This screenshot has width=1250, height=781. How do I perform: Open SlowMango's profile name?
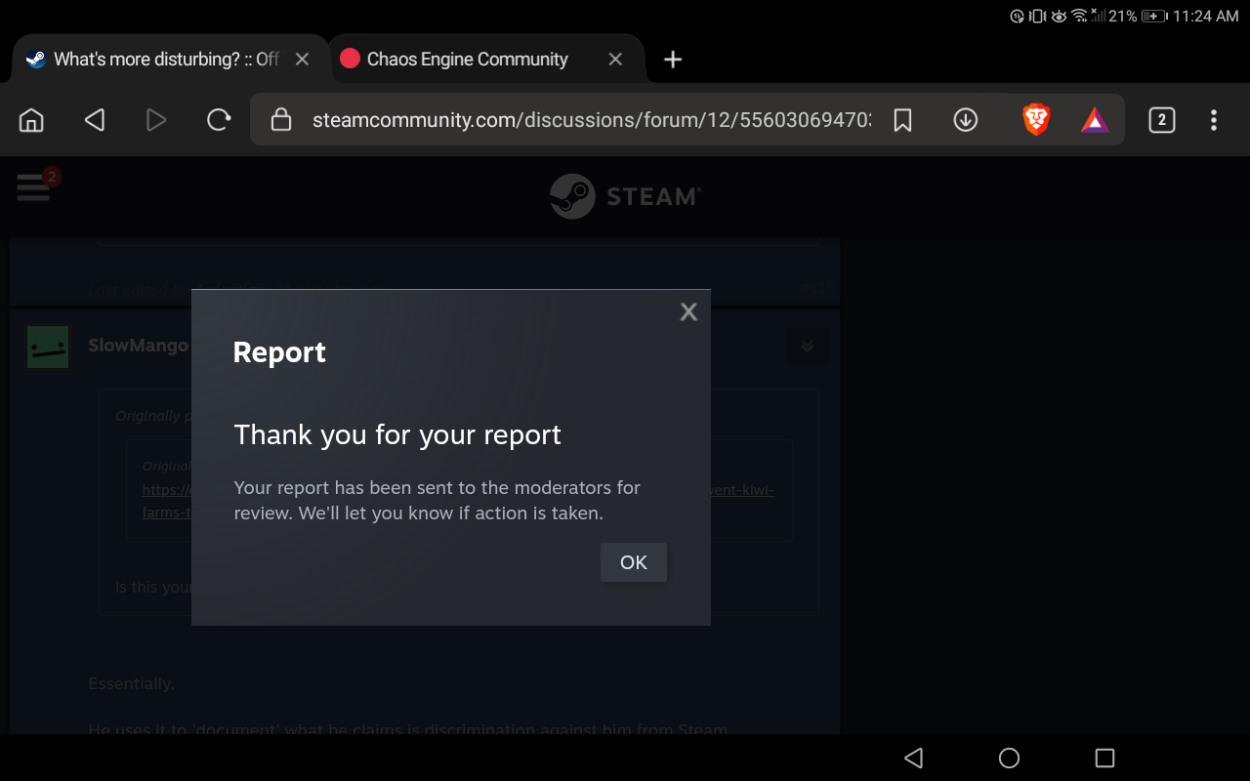point(139,346)
